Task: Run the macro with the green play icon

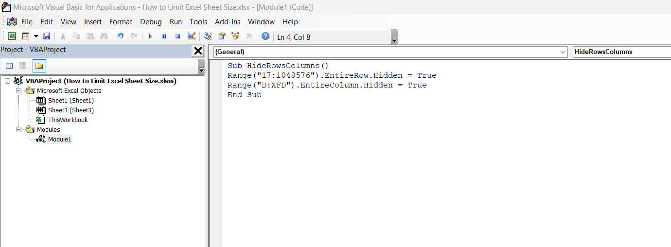Action: pos(150,36)
